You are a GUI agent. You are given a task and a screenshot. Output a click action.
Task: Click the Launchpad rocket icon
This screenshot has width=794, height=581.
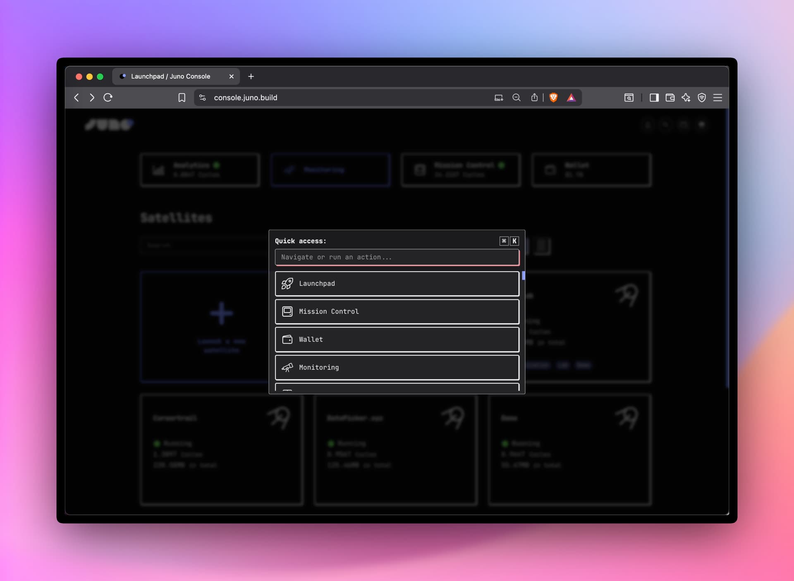click(287, 284)
